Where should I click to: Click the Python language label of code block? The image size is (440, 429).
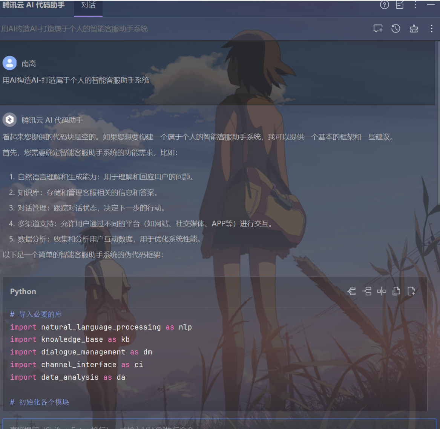pos(23,291)
